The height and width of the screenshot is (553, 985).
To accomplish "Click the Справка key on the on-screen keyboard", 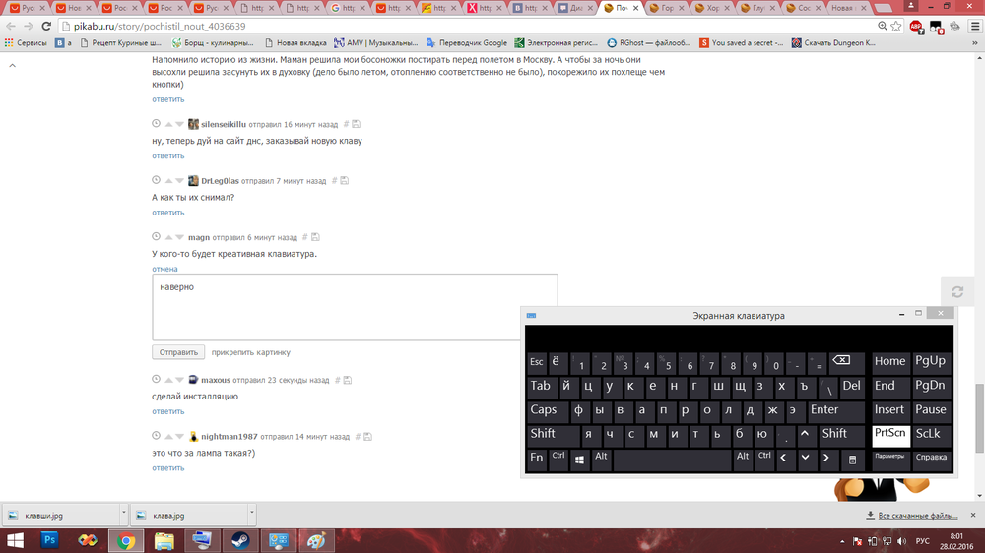I will (x=931, y=459).
